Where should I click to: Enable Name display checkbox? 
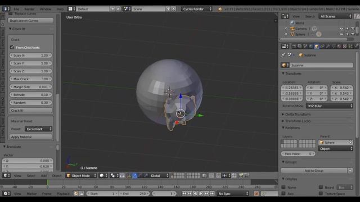(283, 187)
